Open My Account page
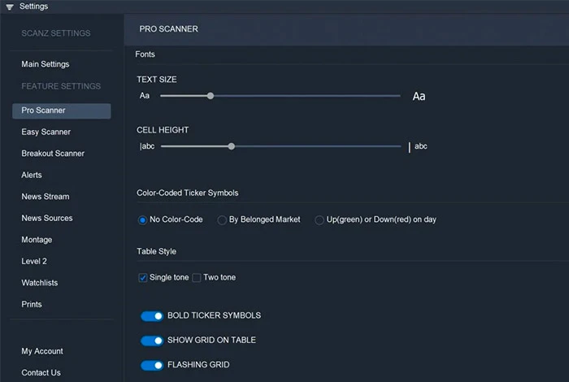Viewport: 569px width, 382px height. pyautogui.click(x=42, y=351)
